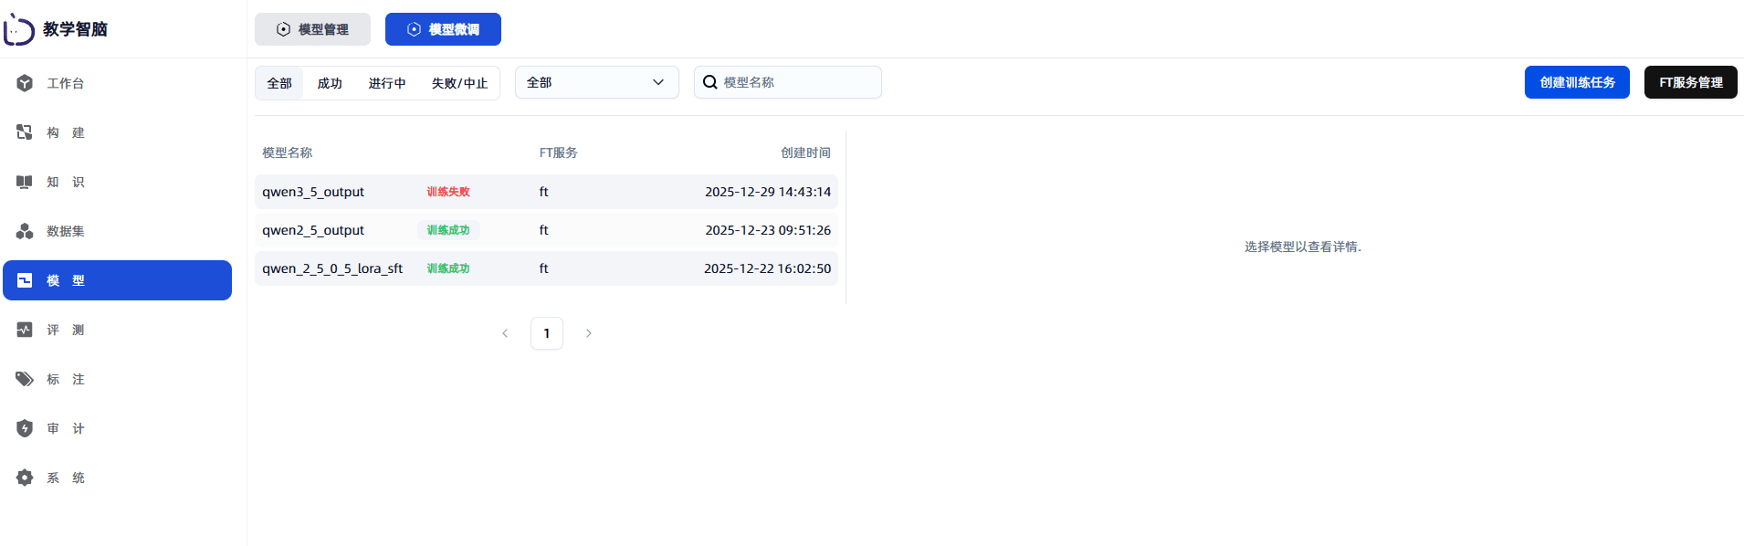Click the hexagon icon on 模型微调

(414, 29)
